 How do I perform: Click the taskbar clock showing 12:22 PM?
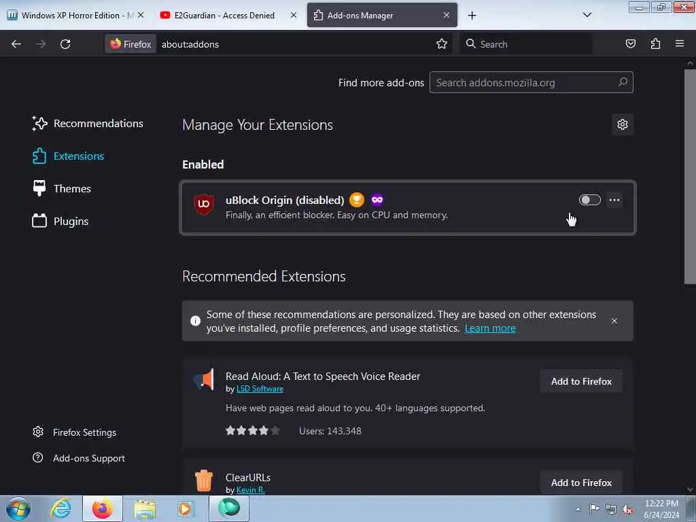coord(661,509)
